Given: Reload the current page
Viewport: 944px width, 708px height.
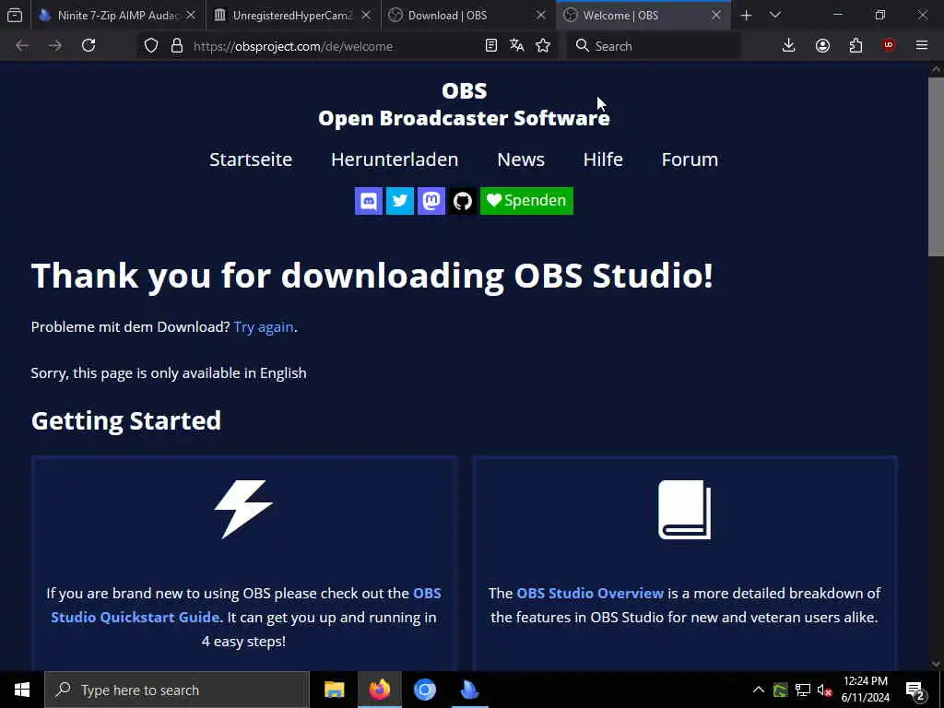Looking at the screenshot, I should [88, 46].
